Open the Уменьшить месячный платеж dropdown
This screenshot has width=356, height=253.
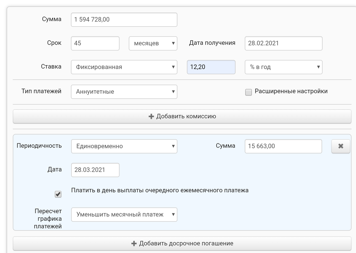click(x=124, y=214)
